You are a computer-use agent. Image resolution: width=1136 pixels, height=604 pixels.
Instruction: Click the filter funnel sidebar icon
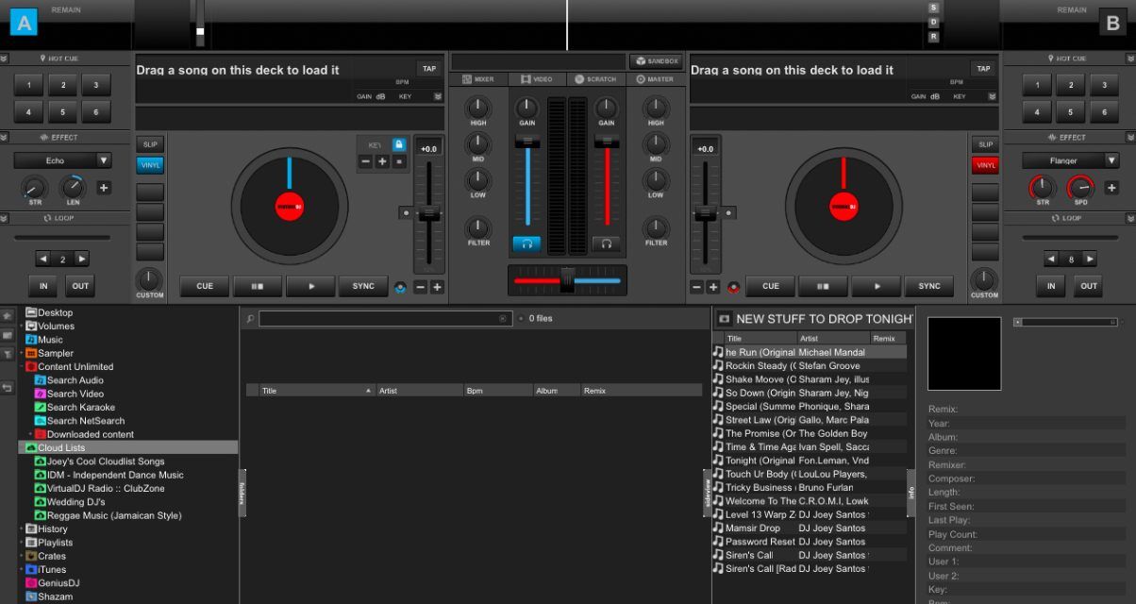point(8,355)
